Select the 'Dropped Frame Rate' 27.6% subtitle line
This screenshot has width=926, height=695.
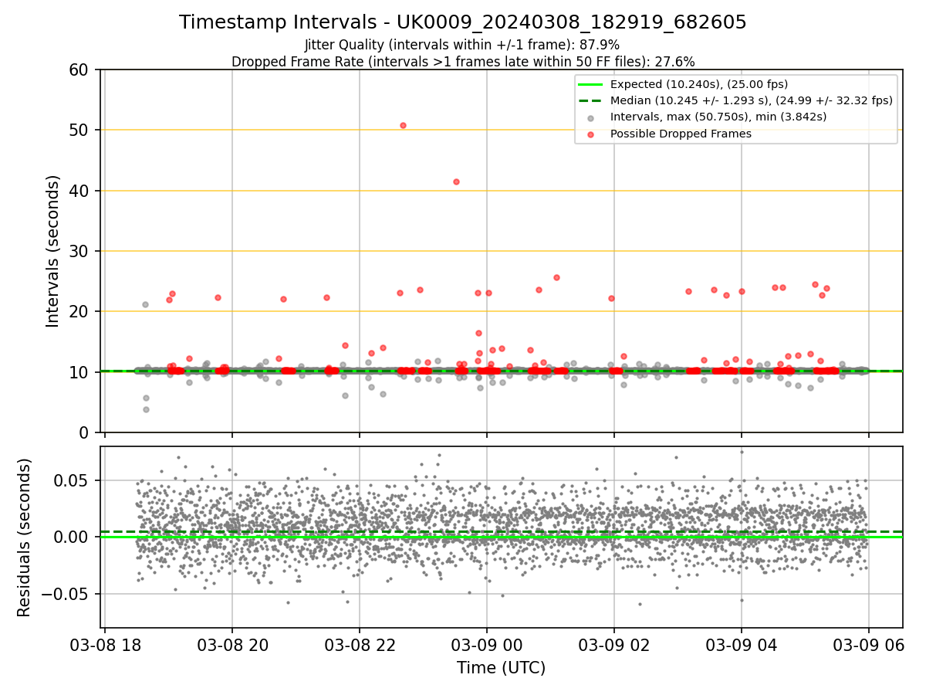463,61
